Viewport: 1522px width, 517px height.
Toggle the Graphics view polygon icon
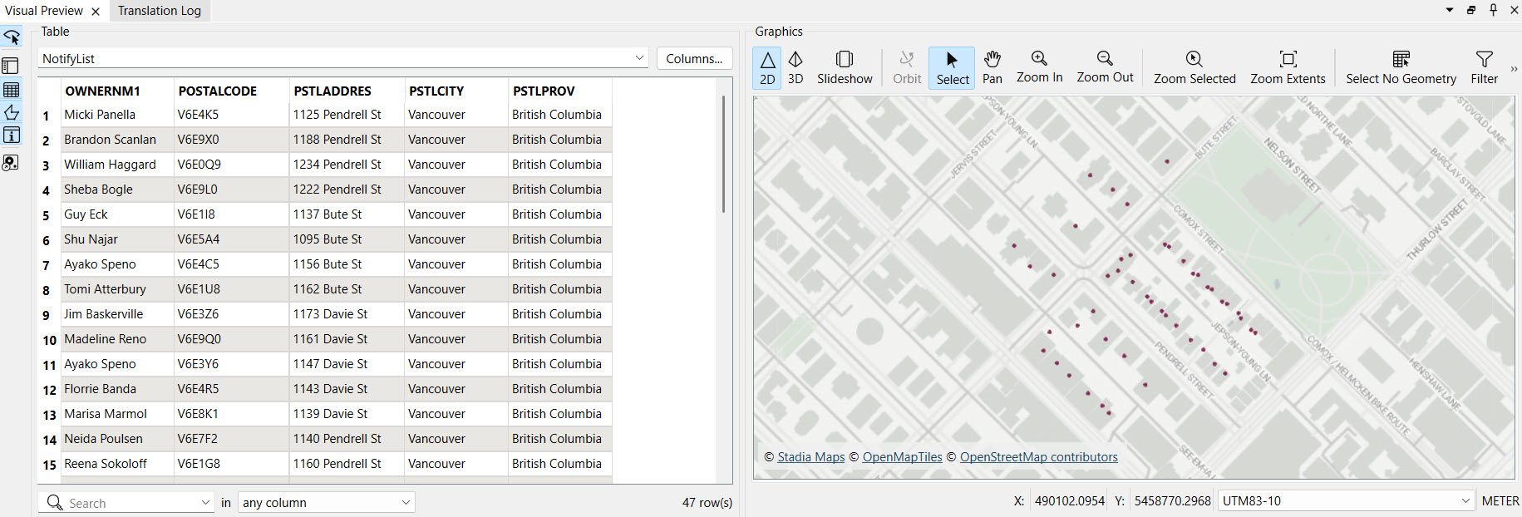pos(12,113)
